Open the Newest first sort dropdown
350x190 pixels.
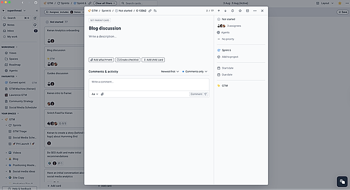click(x=170, y=72)
